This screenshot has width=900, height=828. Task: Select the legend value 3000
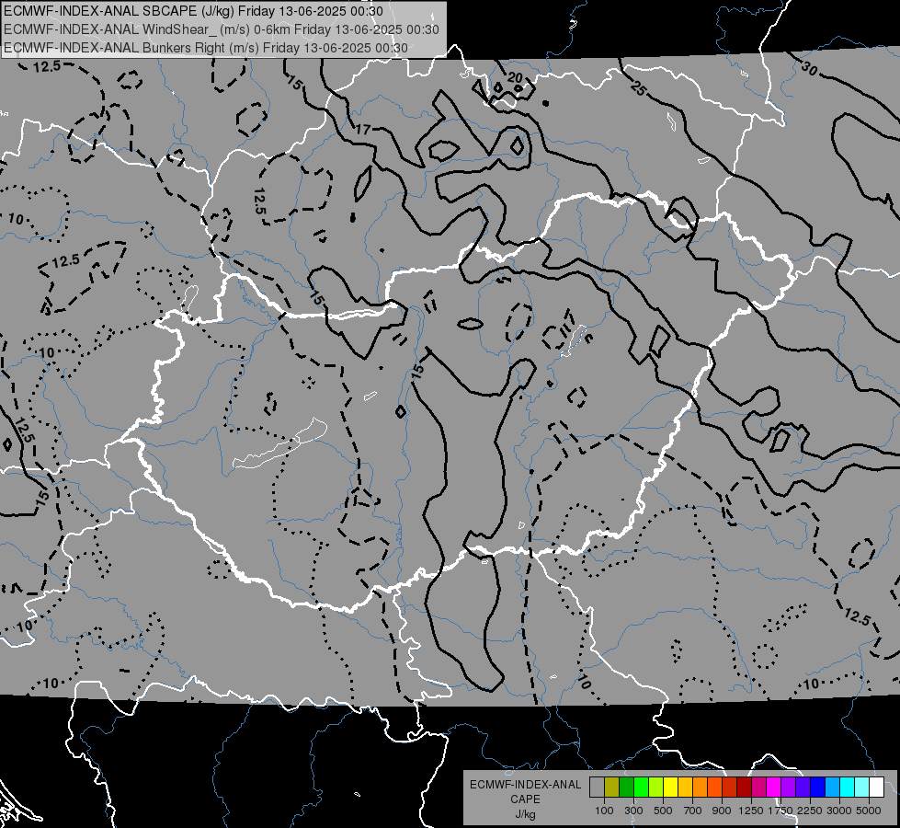click(839, 811)
